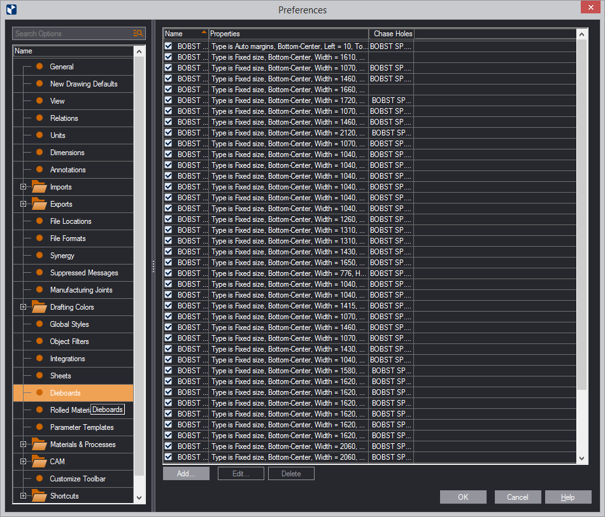Click the orange bullet beside New Drawing Defaults
The image size is (605, 517).
[39, 83]
